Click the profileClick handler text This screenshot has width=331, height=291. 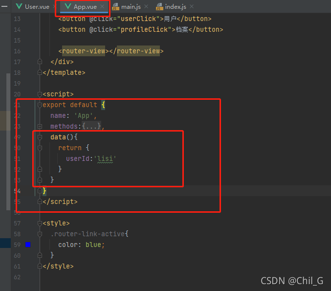(144, 29)
